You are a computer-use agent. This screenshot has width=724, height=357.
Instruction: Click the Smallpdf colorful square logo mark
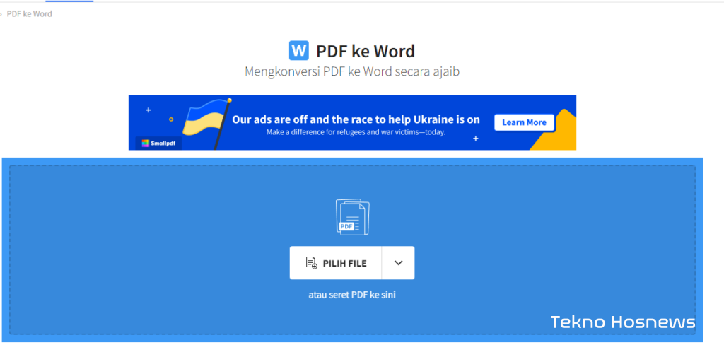click(146, 142)
